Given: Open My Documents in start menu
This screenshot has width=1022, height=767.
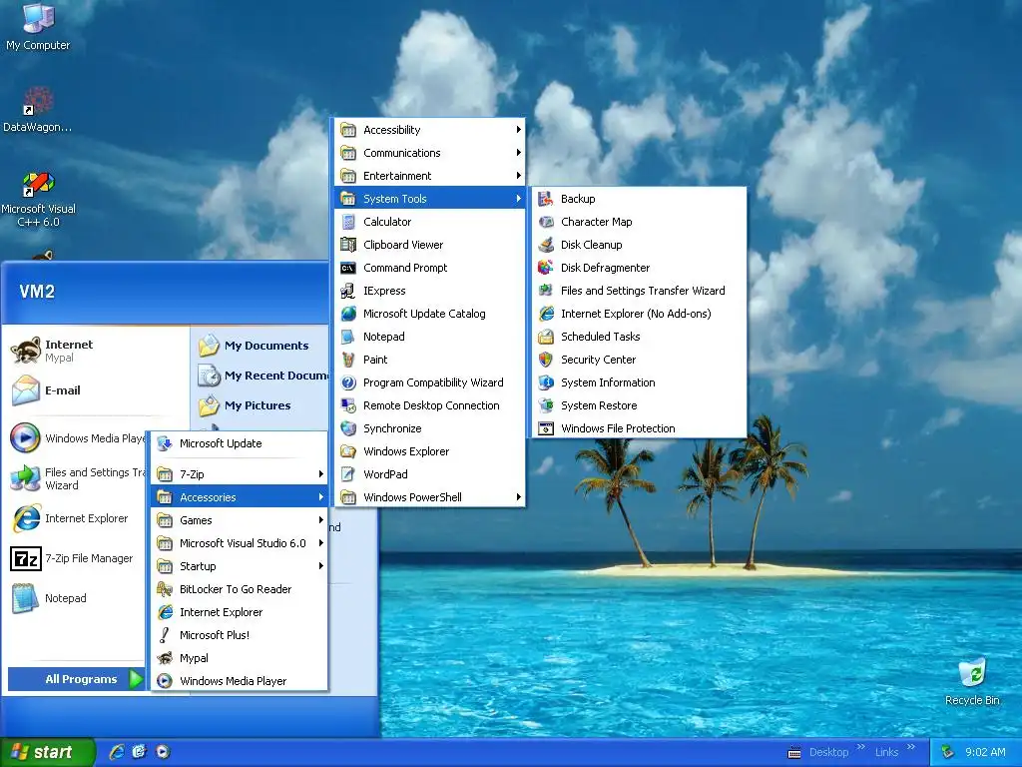Looking at the screenshot, I should (260, 346).
